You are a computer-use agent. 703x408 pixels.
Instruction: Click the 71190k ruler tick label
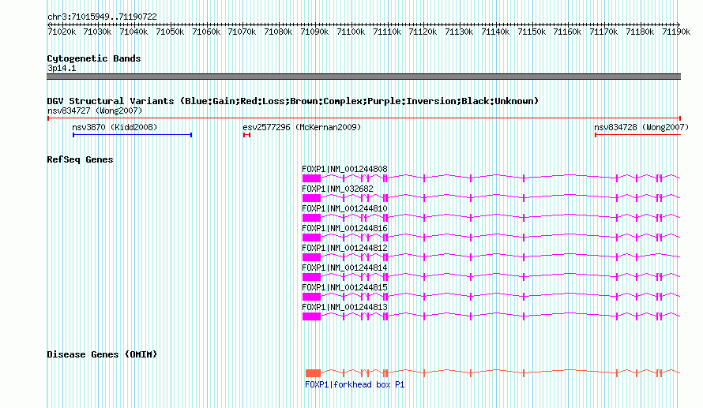(x=676, y=32)
